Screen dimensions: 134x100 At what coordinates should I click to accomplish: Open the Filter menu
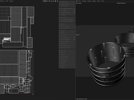click(x=99, y=1)
